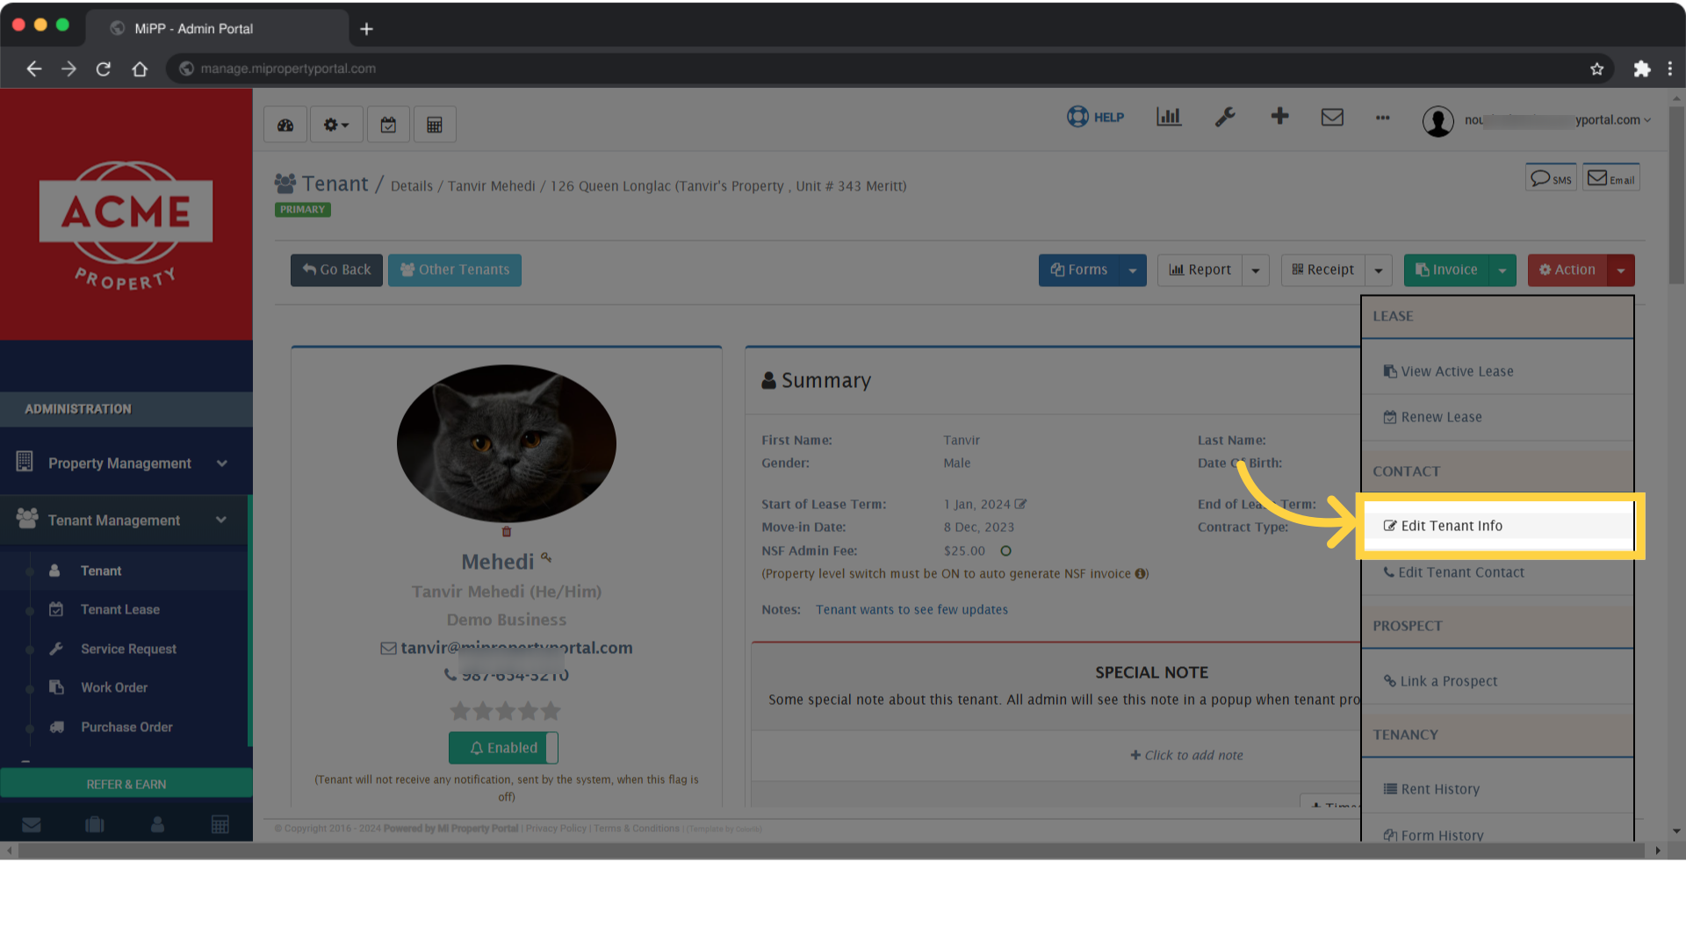Open the calendar icon in the toolbar
Image resolution: width=1686 pixels, height=948 pixels.
388,124
